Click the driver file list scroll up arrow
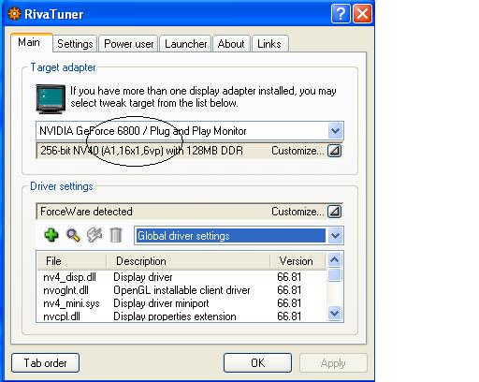Viewport: 479px width, 382px height. [335, 260]
